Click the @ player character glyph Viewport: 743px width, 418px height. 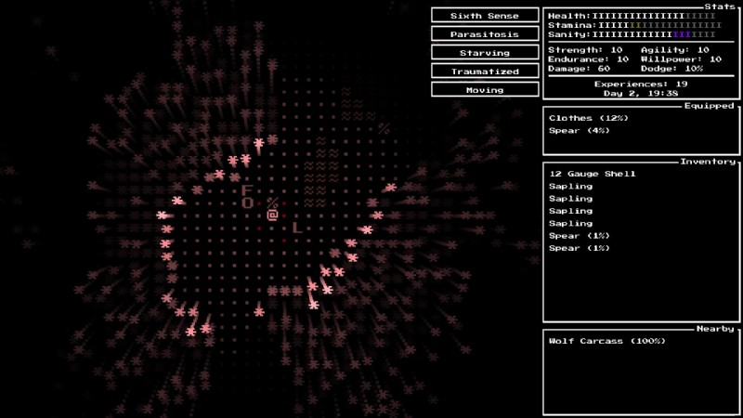[272, 215]
